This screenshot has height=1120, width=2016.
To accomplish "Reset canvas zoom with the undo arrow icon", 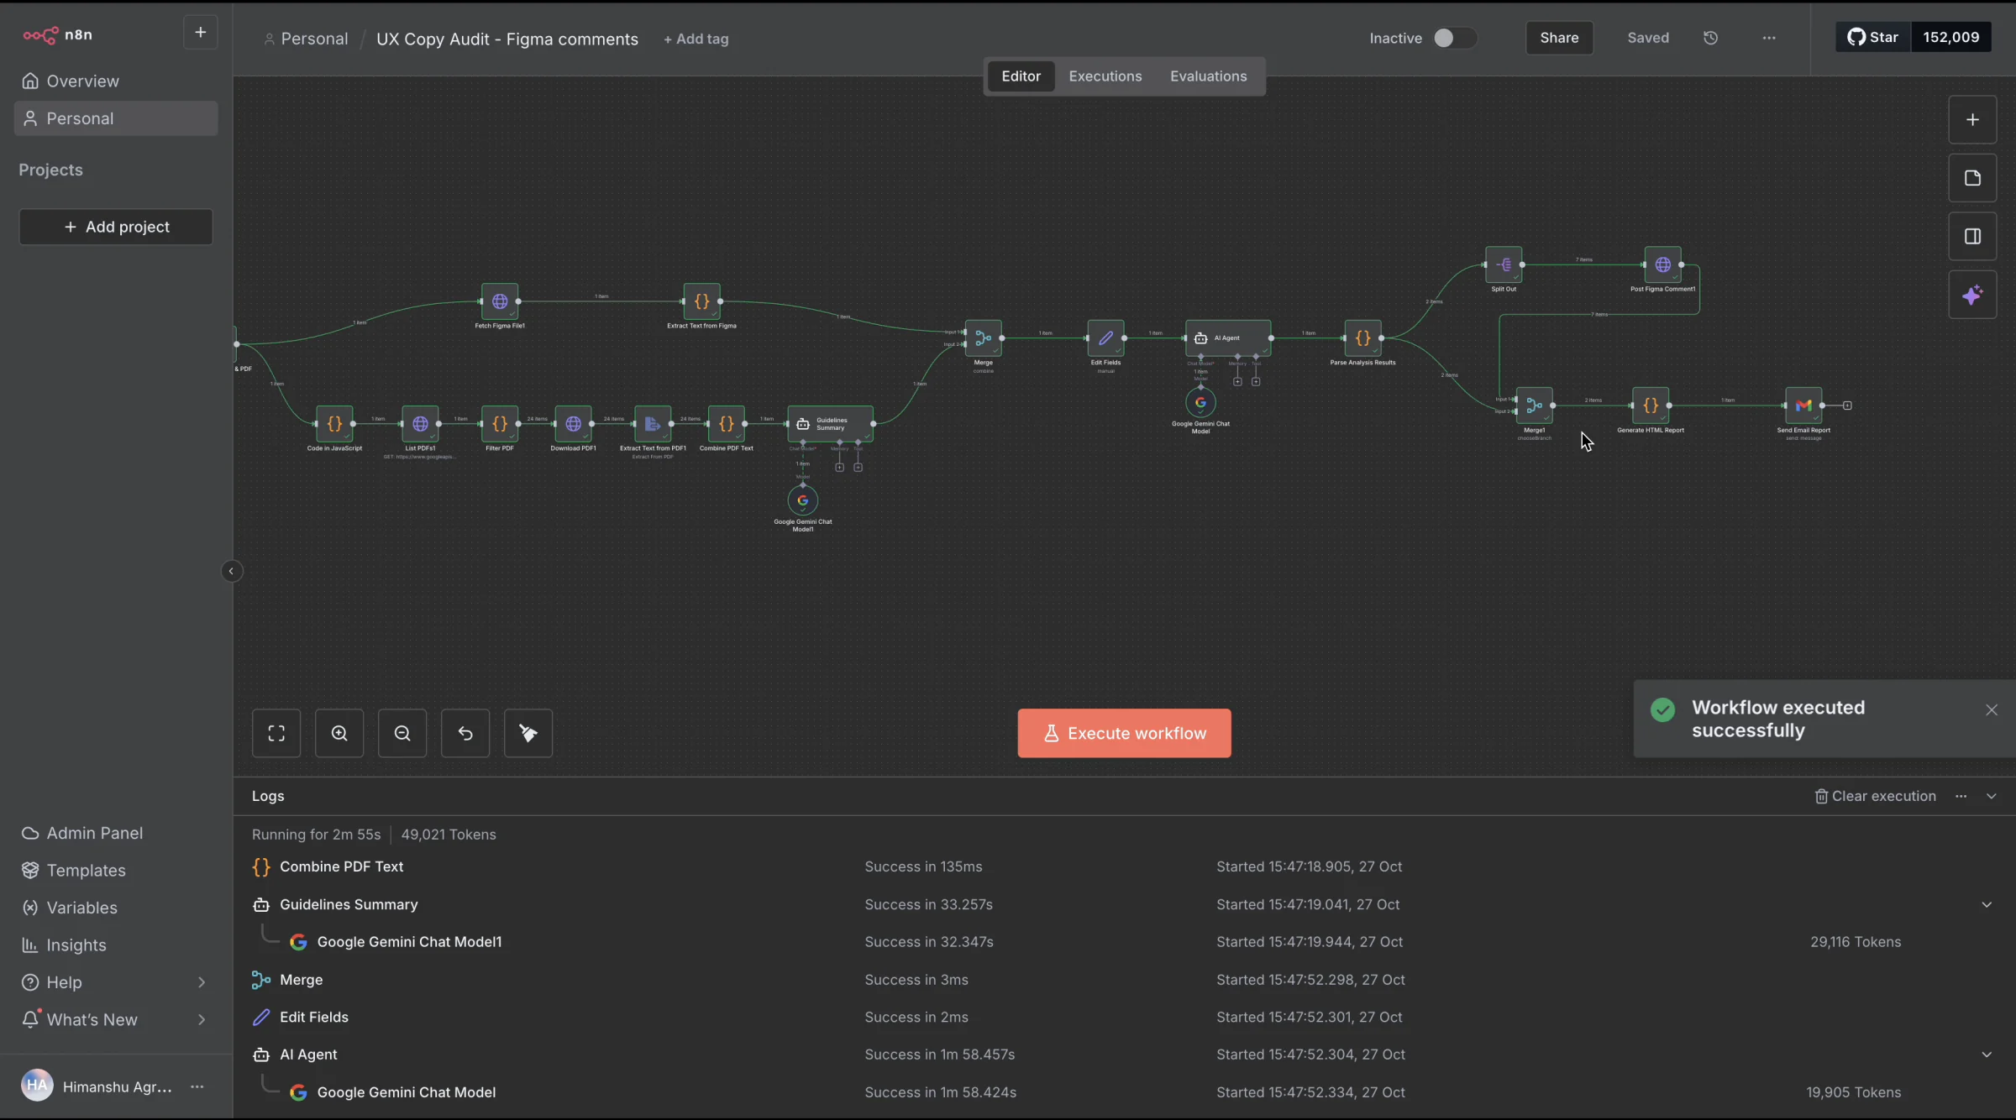I will pyautogui.click(x=465, y=733).
